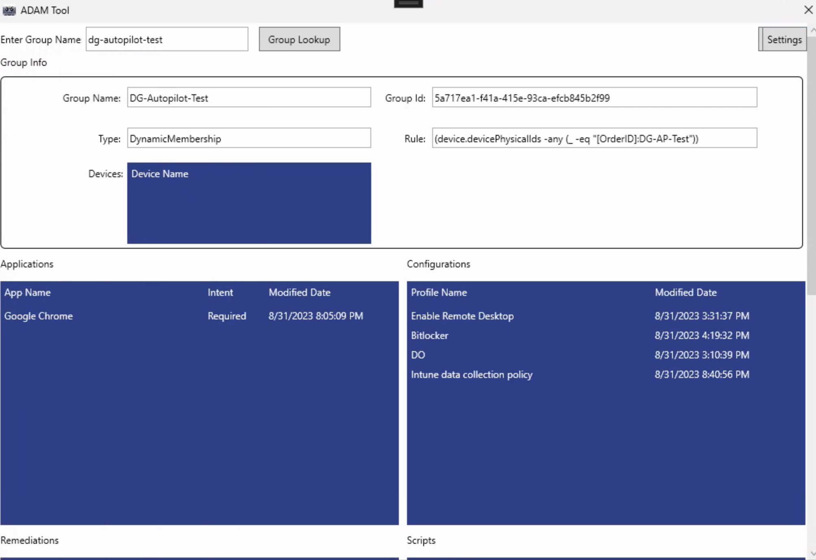Click the Rule field with devicePhysicalIds
This screenshot has width=816, height=560.
point(594,138)
